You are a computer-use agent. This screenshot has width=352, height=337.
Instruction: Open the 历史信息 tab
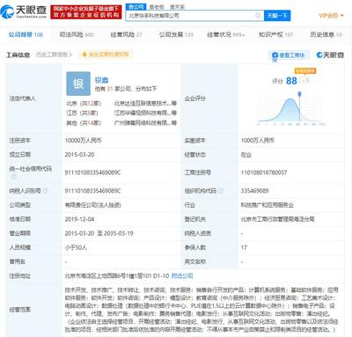[326, 34]
